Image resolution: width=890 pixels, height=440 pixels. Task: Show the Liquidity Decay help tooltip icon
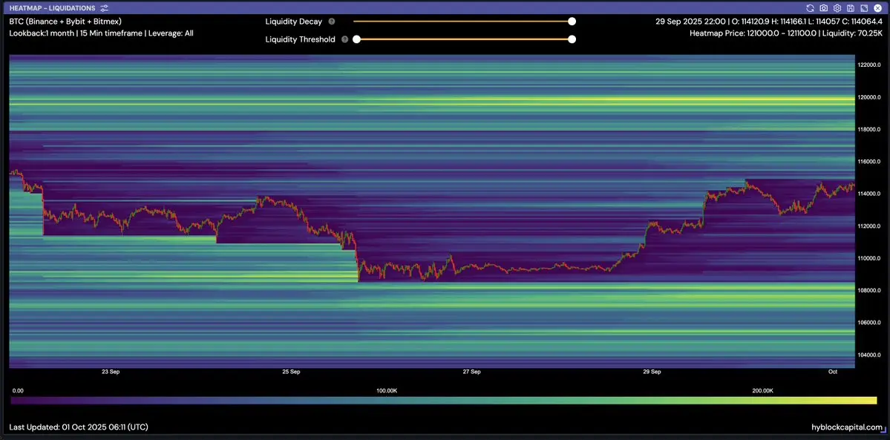(x=332, y=22)
